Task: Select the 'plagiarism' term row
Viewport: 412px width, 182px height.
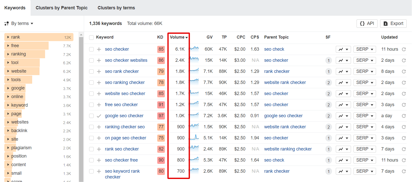Action: (x=39, y=148)
